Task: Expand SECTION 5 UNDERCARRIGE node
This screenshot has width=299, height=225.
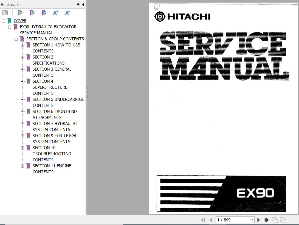Action: (x=22, y=100)
